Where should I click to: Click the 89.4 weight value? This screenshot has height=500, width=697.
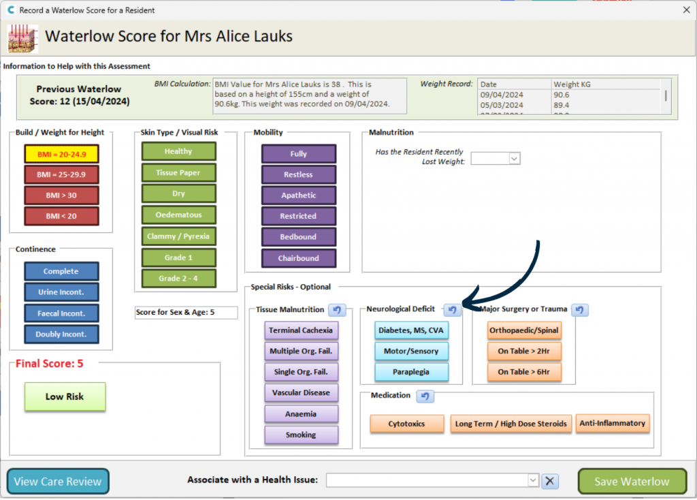click(x=562, y=106)
